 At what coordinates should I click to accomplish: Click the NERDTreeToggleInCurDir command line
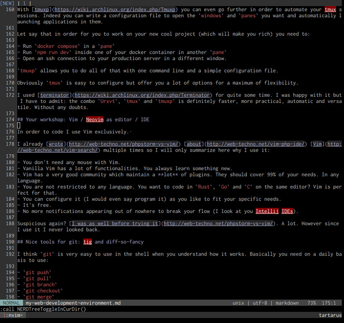(43, 309)
